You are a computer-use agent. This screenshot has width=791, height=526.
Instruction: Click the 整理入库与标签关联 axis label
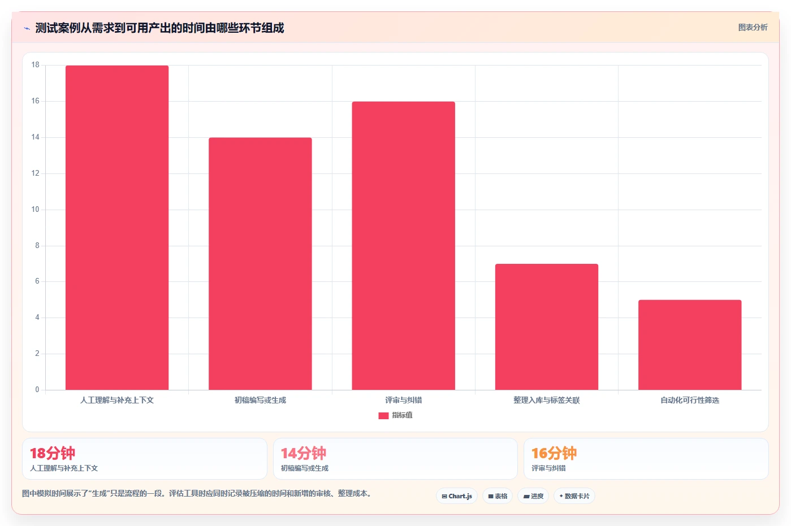[547, 400]
